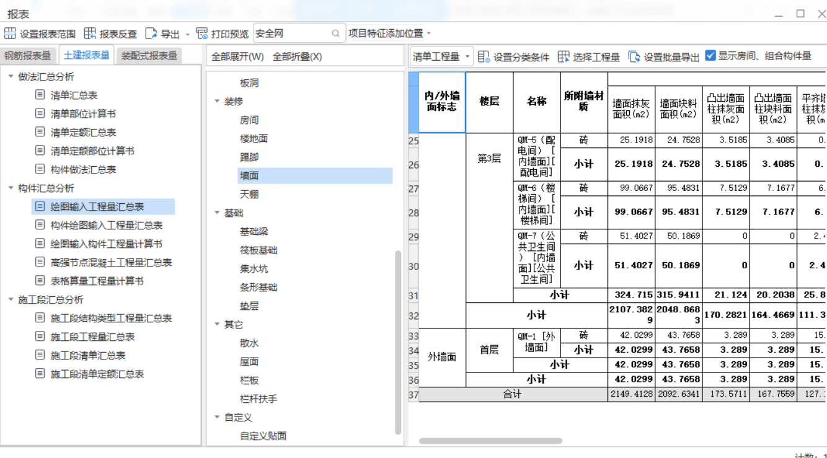Collapse the 自定义 category
Image resolution: width=827 pixels, height=458 pixels.
pos(217,417)
